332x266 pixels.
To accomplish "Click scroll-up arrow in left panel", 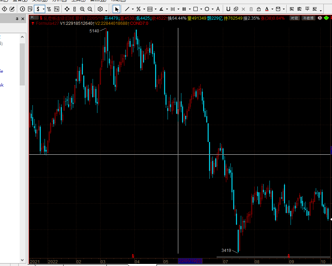I will 22,37.
